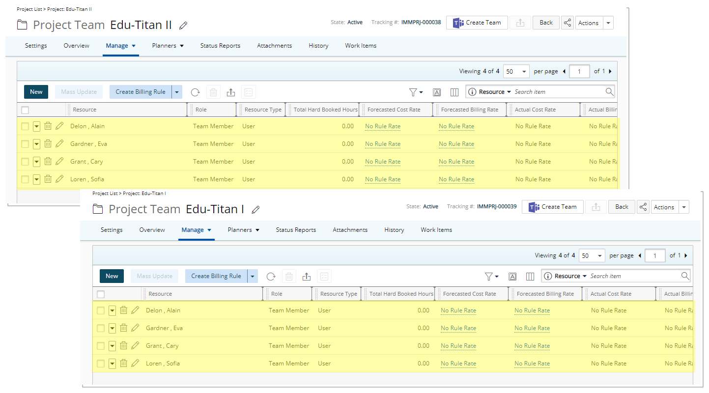Refresh the Edu-Titan I team list
709x393 pixels.
point(271,276)
